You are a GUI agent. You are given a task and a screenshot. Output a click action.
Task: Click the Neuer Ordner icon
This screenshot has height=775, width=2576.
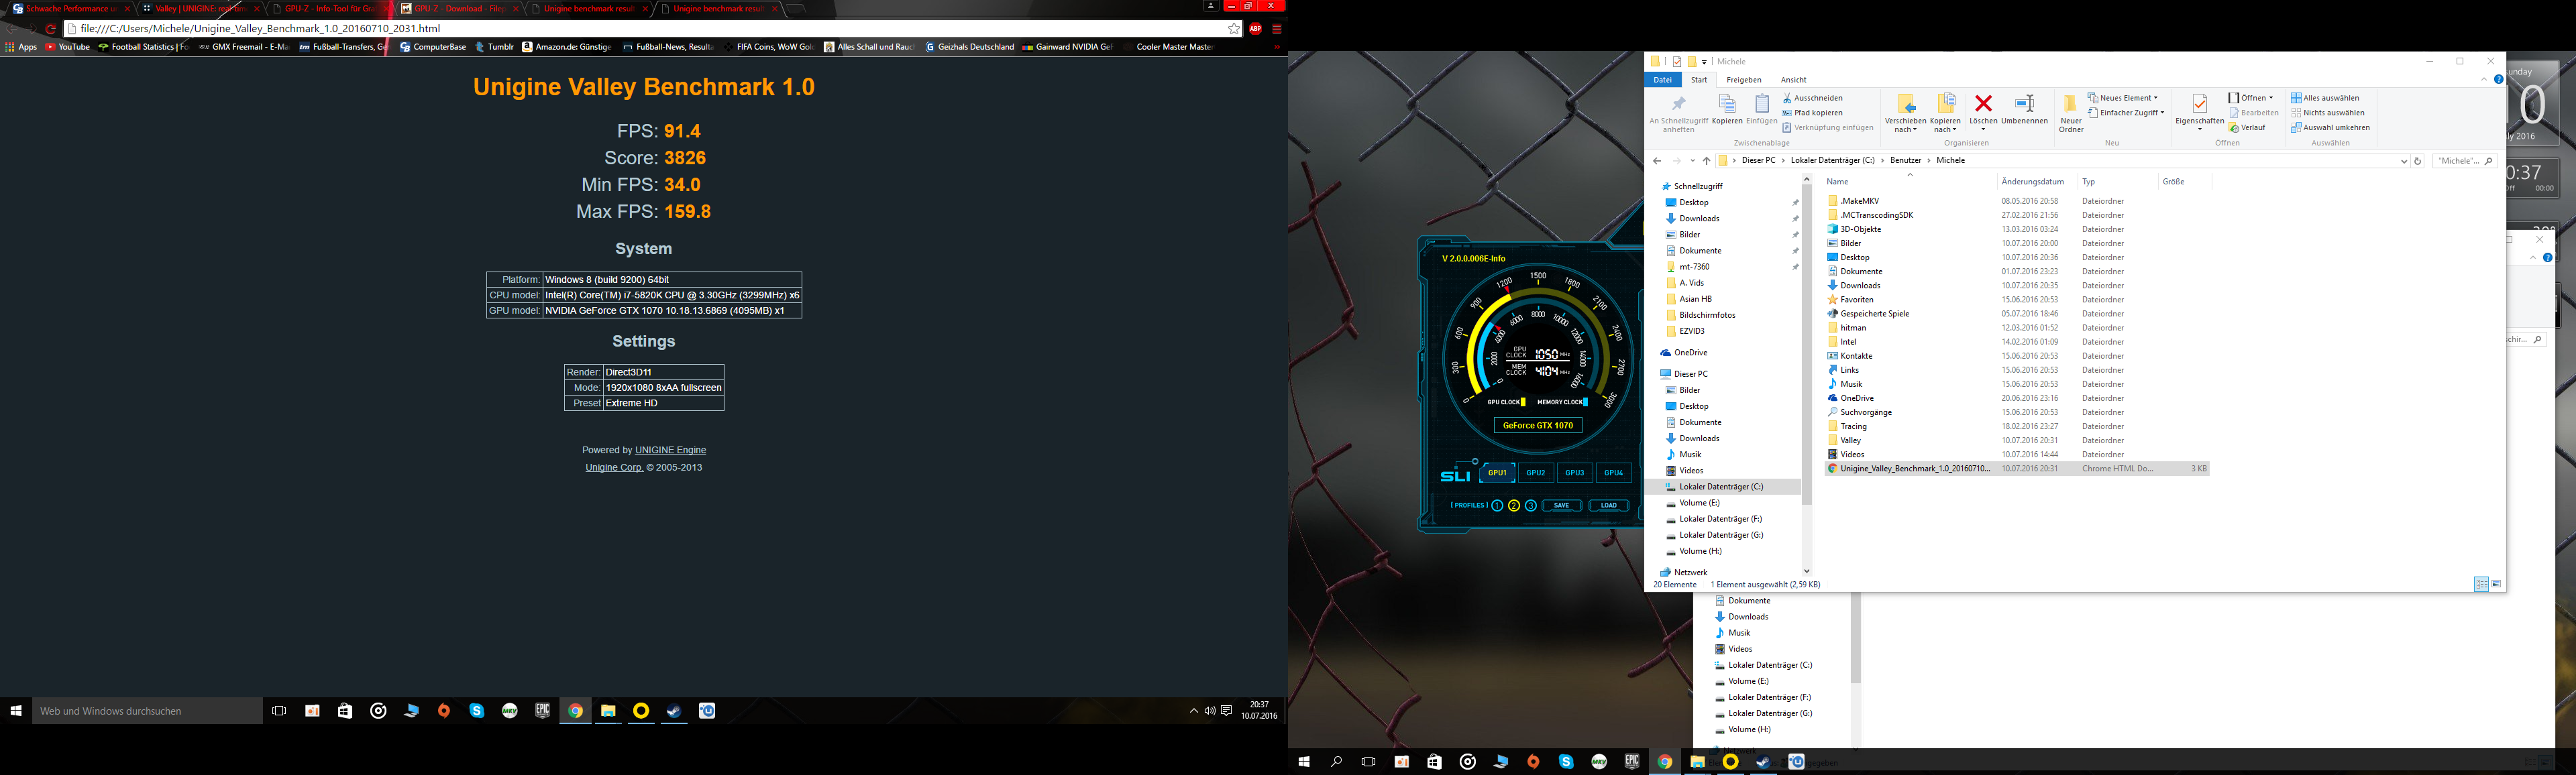(2071, 104)
